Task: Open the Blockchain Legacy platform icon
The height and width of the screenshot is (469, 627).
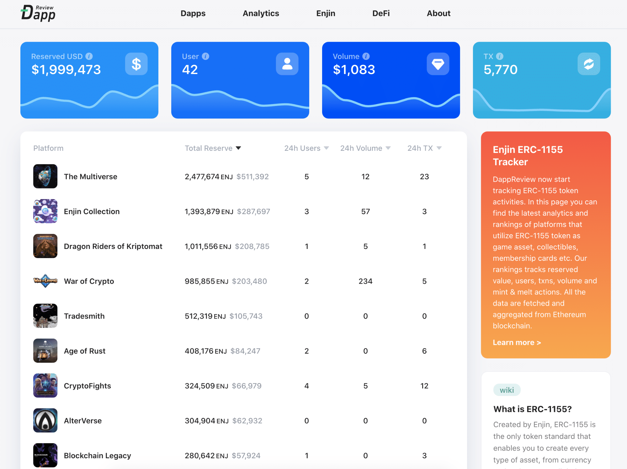Action: [x=45, y=455]
